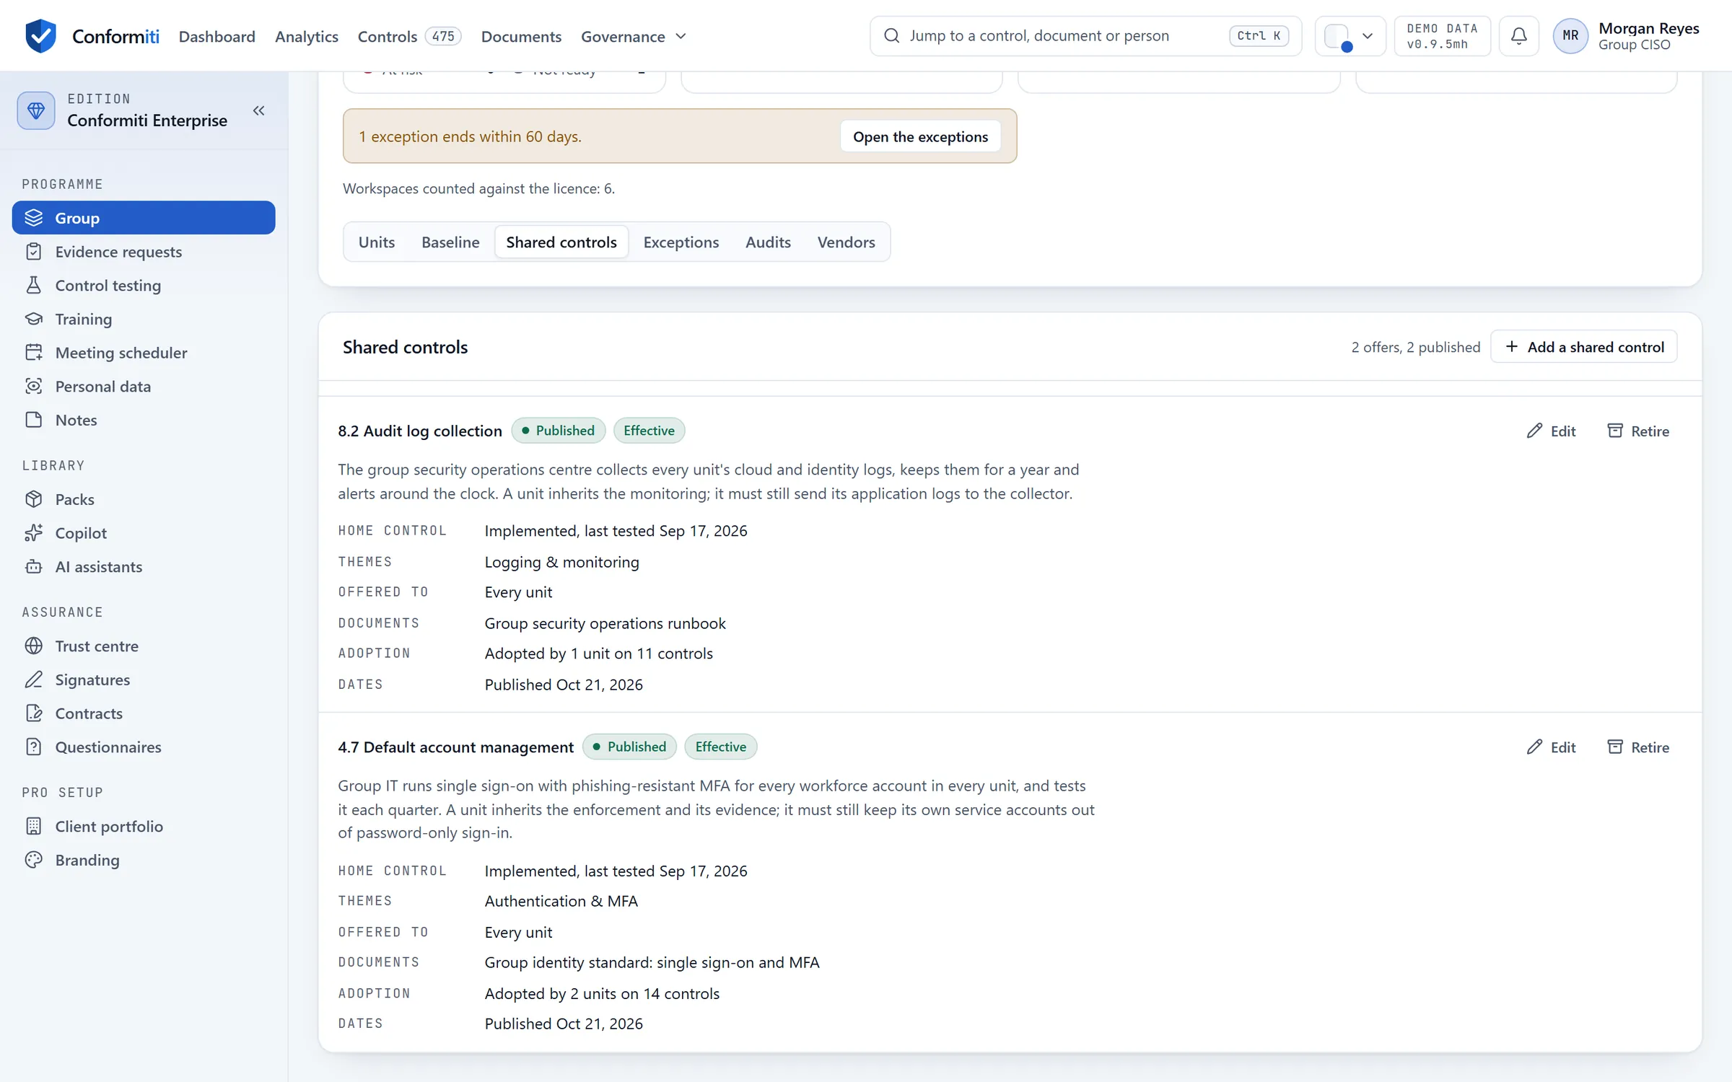Viewport: 1732px width, 1082px height.
Task: Retire the 8.2 Audit log collection control
Action: [x=1638, y=431]
